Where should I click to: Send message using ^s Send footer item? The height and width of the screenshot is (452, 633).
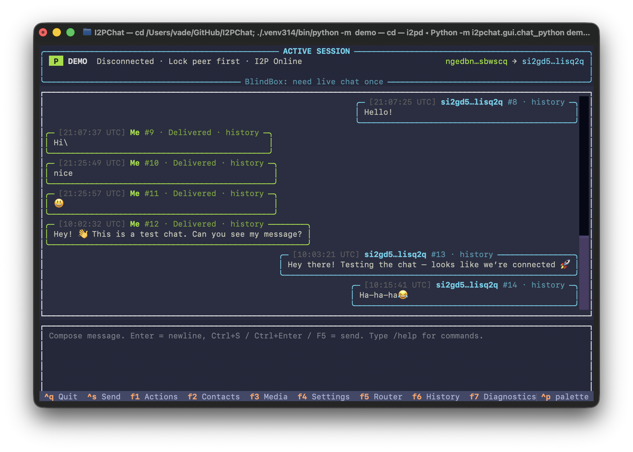pyautogui.click(x=104, y=397)
